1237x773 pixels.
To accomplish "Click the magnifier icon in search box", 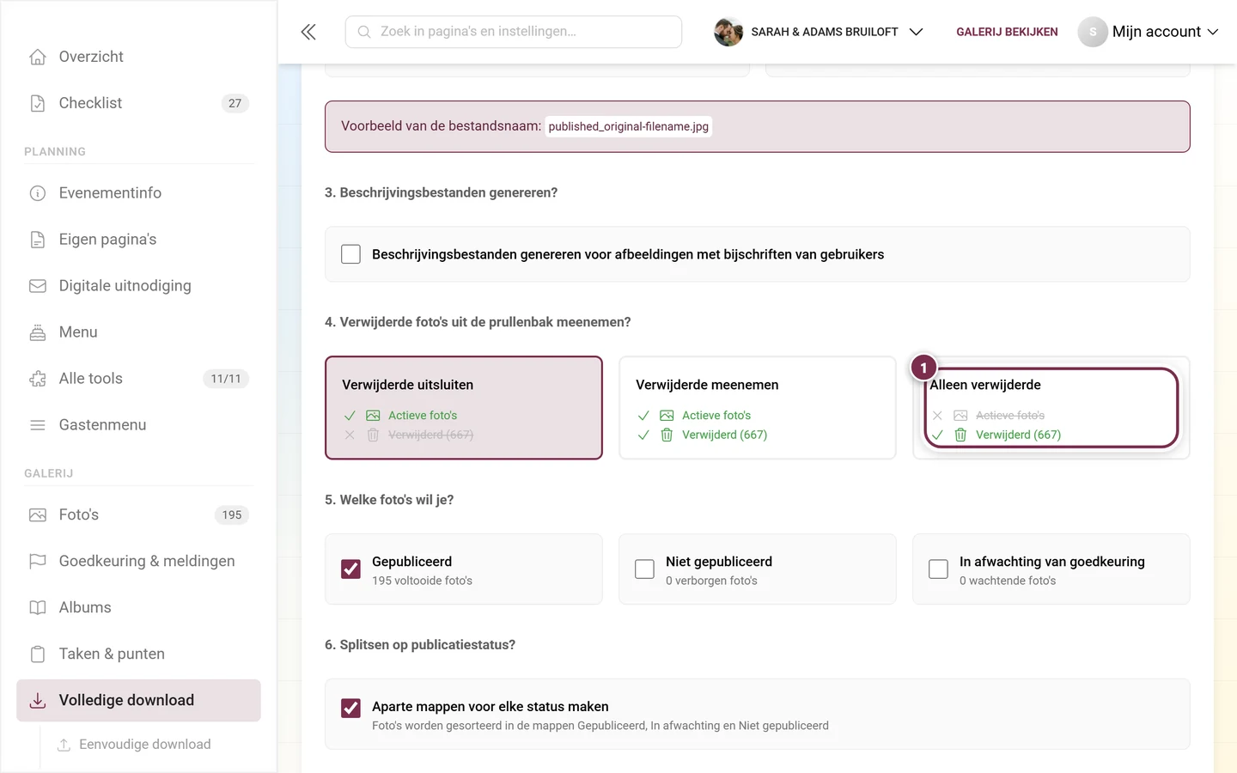I will [x=364, y=32].
